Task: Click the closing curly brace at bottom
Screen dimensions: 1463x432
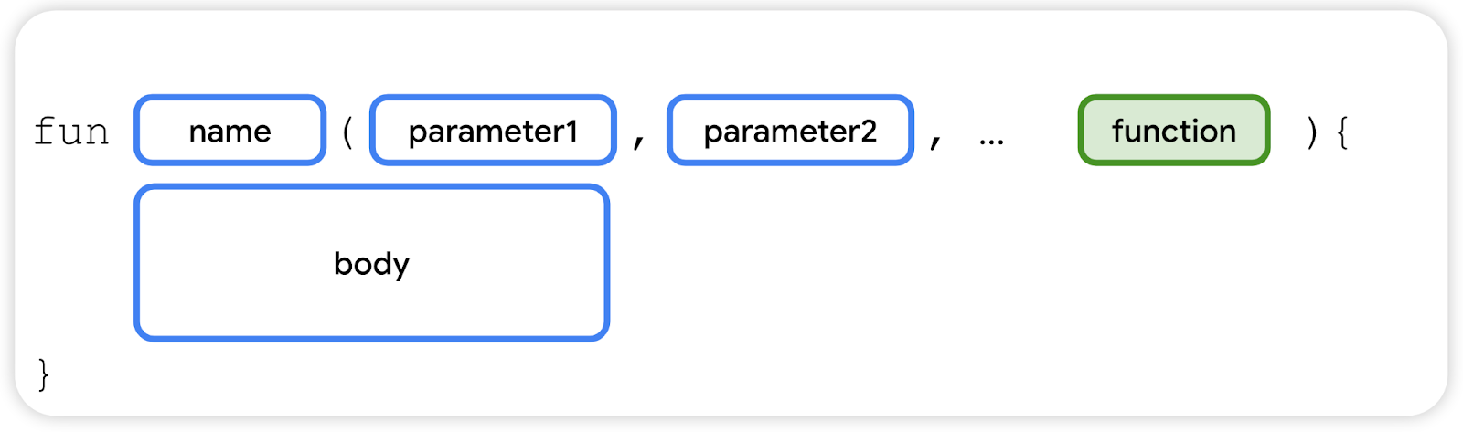Action: pos(43,374)
